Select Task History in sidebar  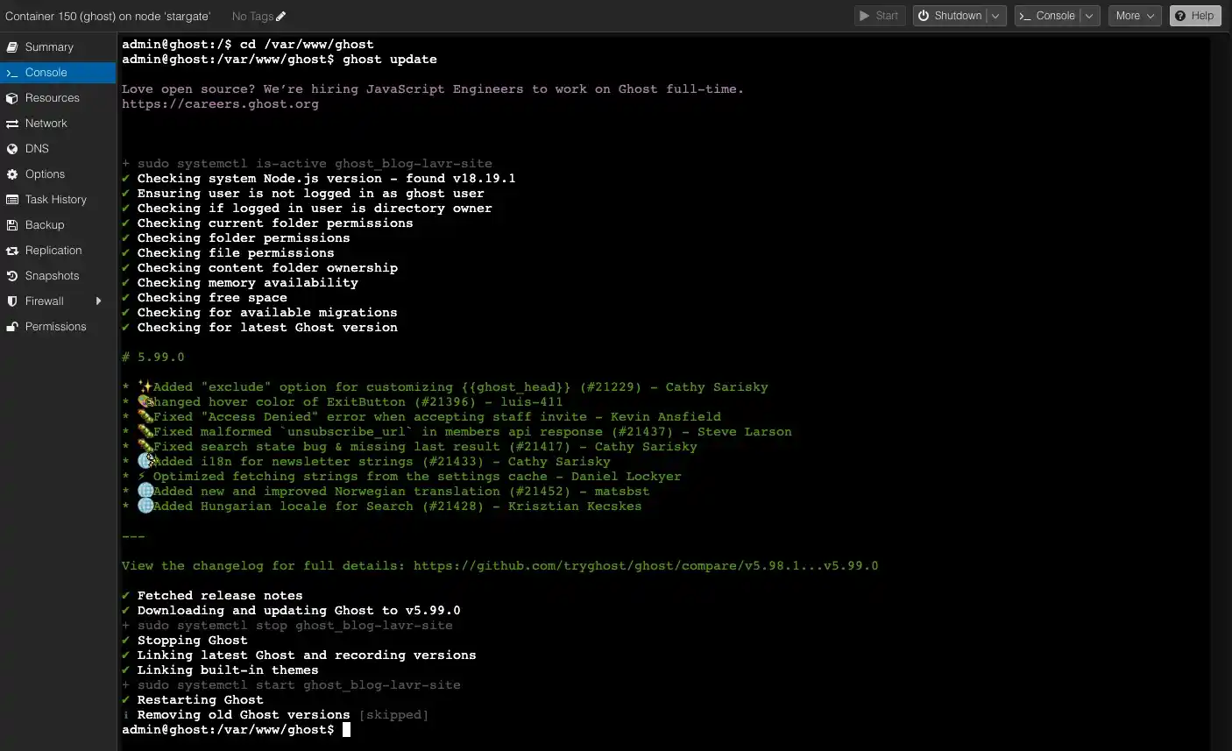click(55, 200)
